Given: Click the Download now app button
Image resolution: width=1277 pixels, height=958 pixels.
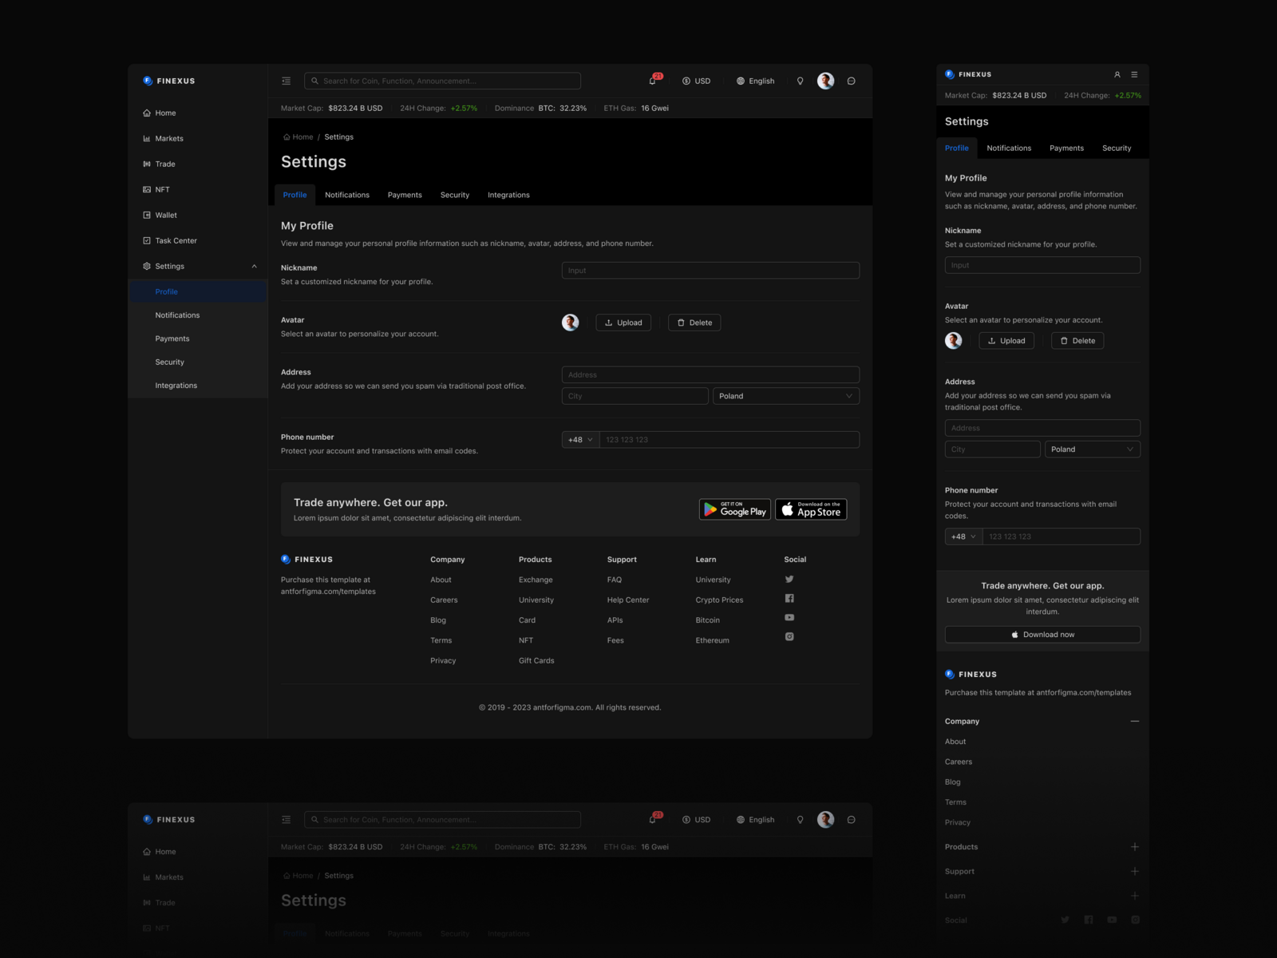Looking at the screenshot, I should [1042, 634].
